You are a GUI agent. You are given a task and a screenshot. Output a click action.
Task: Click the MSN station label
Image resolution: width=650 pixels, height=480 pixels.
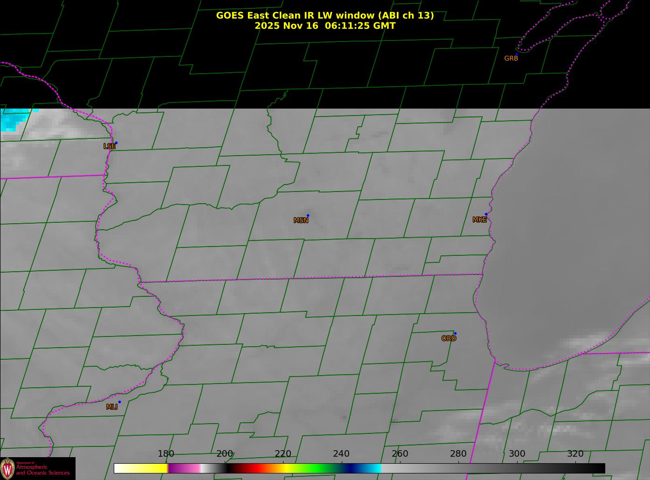click(x=301, y=220)
